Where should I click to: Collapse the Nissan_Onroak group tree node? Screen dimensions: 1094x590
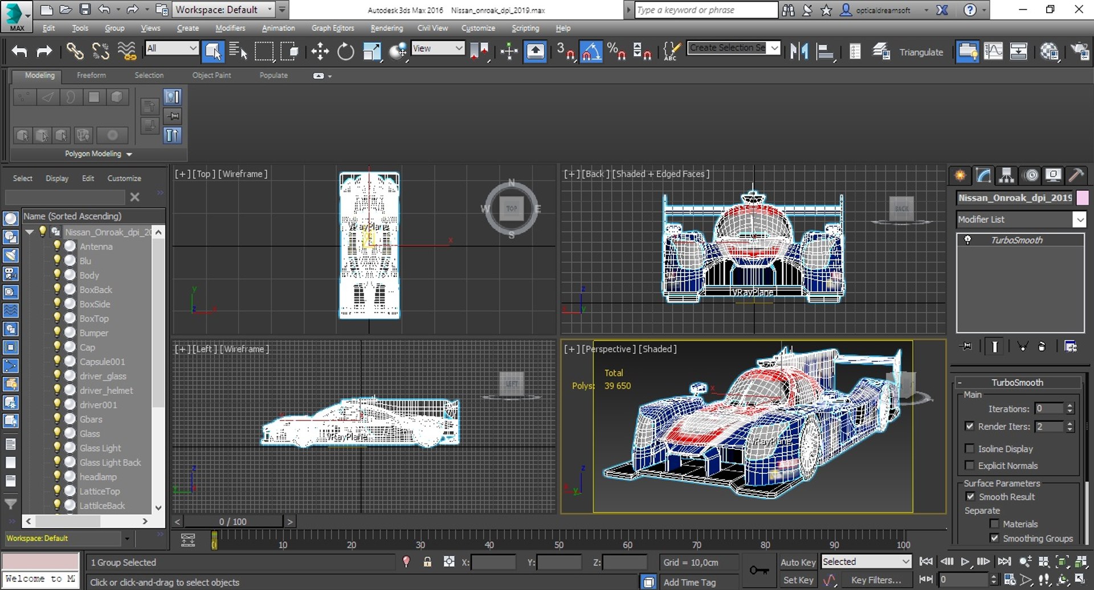(x=30, y=232)
